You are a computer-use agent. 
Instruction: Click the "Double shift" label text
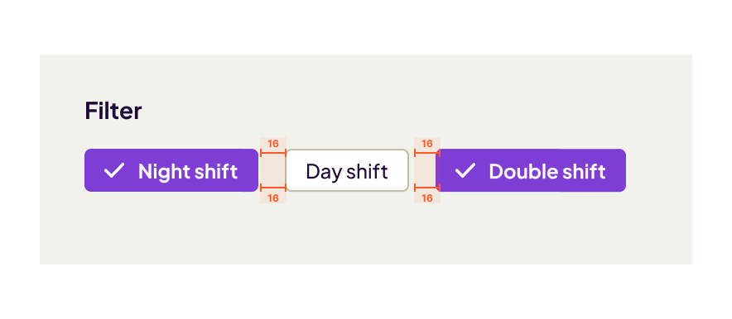(x=547, y=171)
